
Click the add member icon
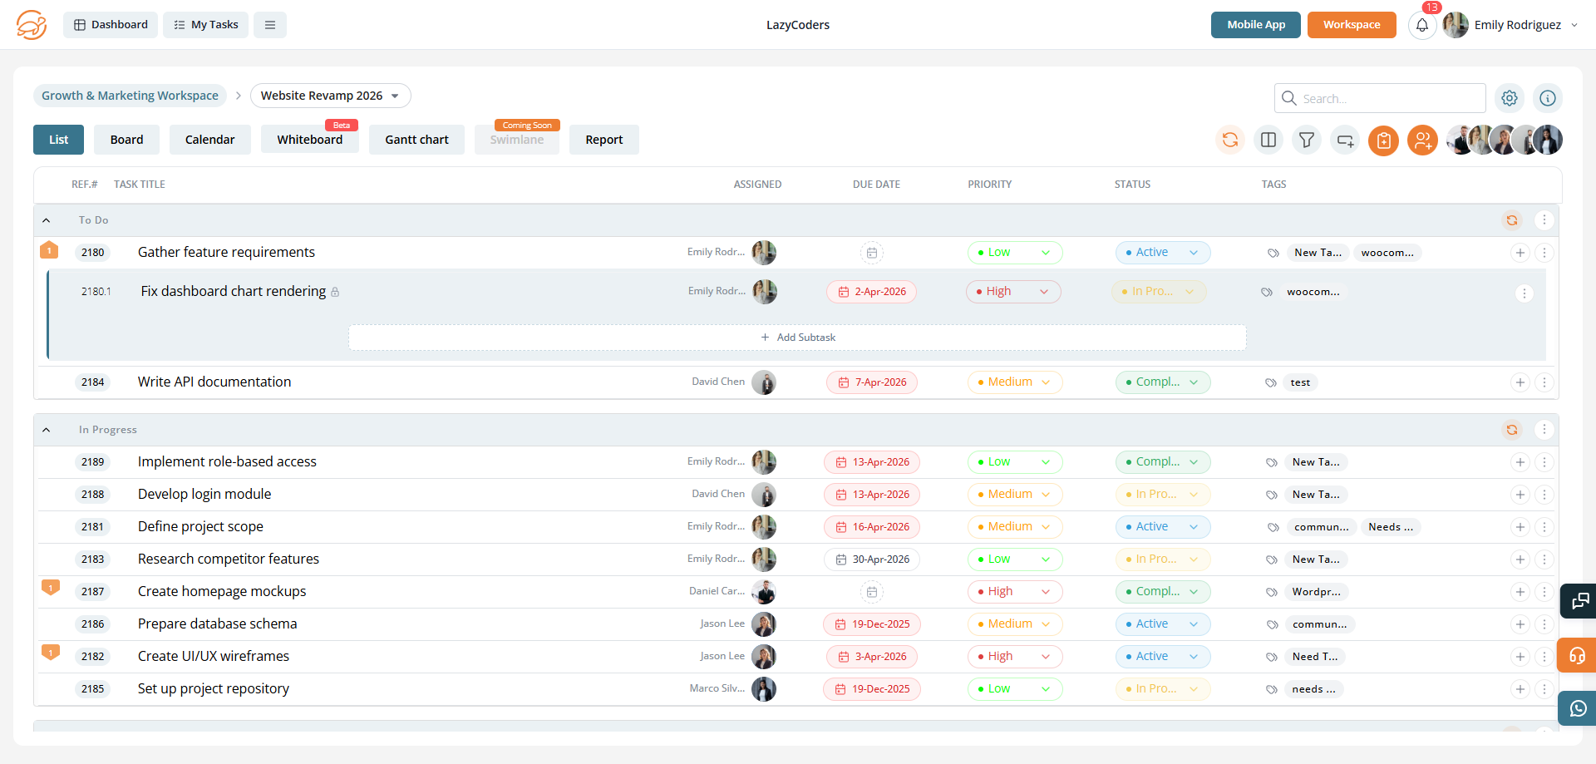tap(1422, 140)
